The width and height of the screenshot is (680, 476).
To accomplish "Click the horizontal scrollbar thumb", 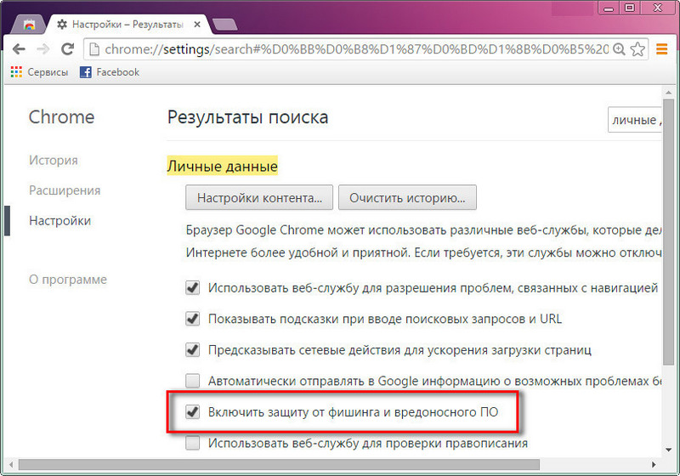I will 279,465.
